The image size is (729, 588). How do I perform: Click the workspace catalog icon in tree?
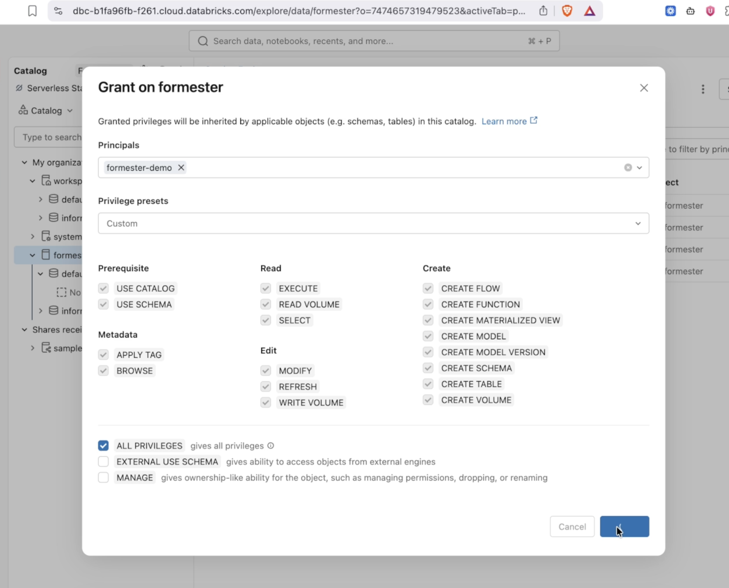[x=46, y=181]
